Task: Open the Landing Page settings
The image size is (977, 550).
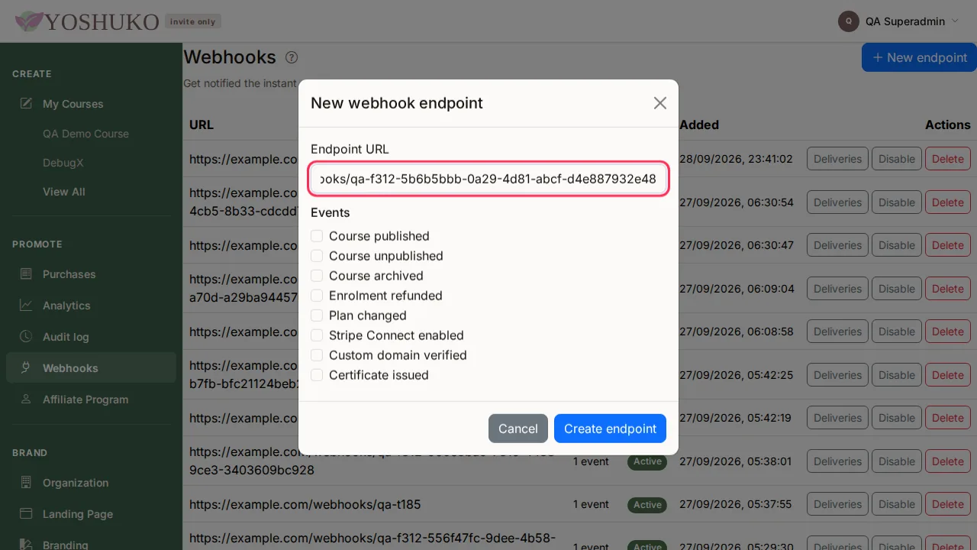Action: coord(91,513)
